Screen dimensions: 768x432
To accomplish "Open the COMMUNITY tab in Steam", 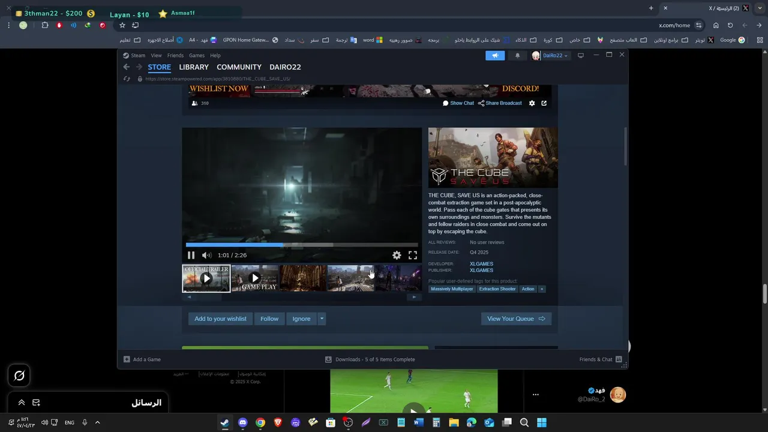I will 239,67.
